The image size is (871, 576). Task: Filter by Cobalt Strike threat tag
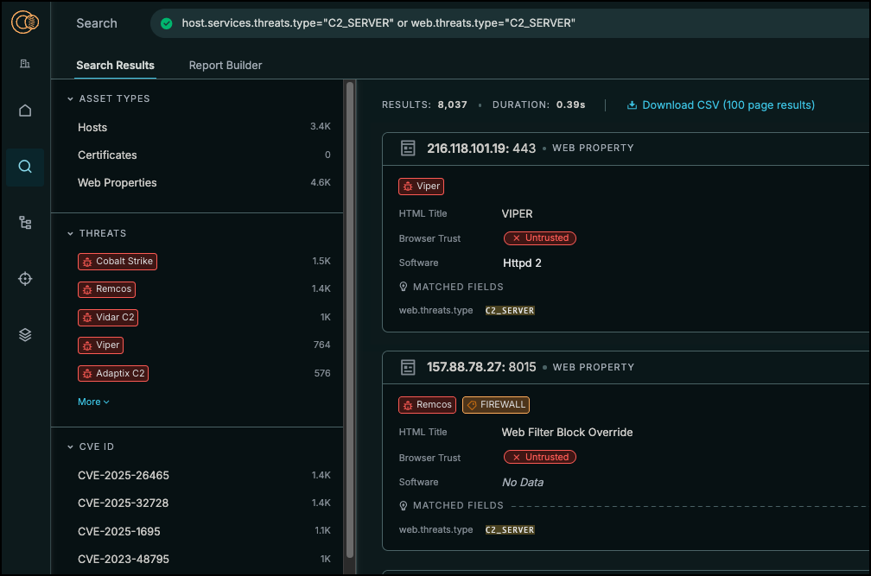118,262
